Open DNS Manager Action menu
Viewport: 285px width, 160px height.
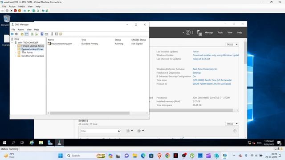point(21,30)
